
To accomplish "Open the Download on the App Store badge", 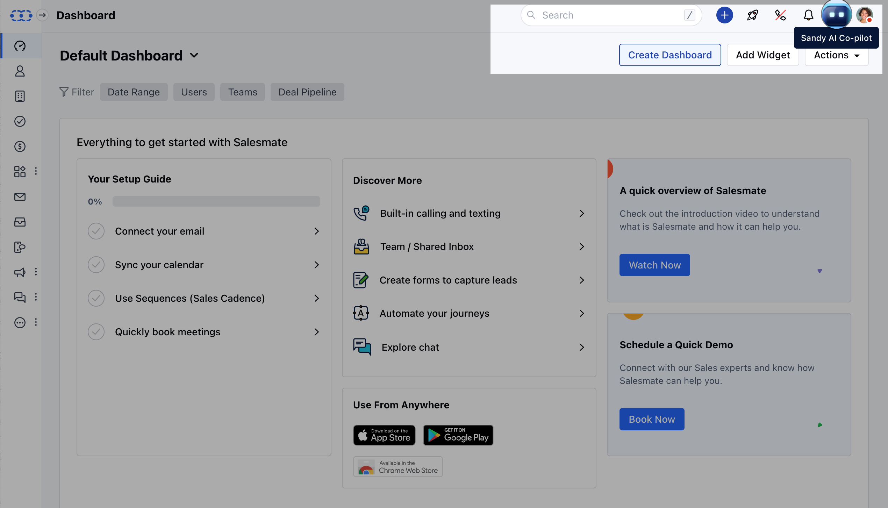I will [x=384, y=435].
